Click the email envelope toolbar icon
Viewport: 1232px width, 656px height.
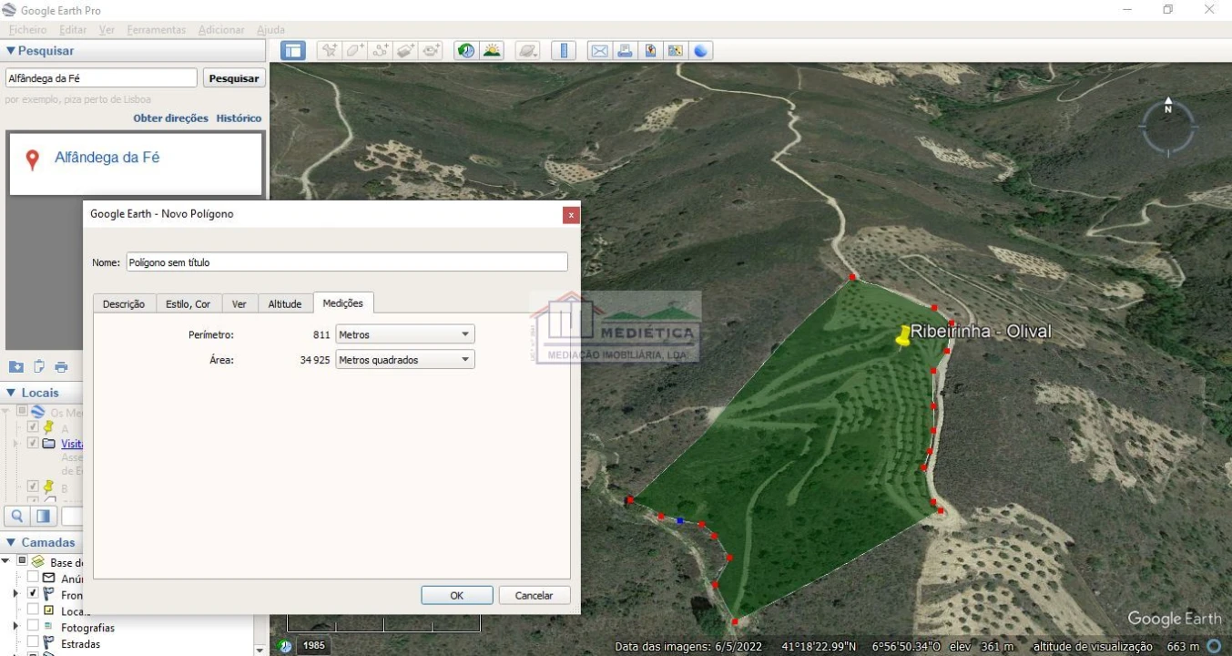point(599,51)
